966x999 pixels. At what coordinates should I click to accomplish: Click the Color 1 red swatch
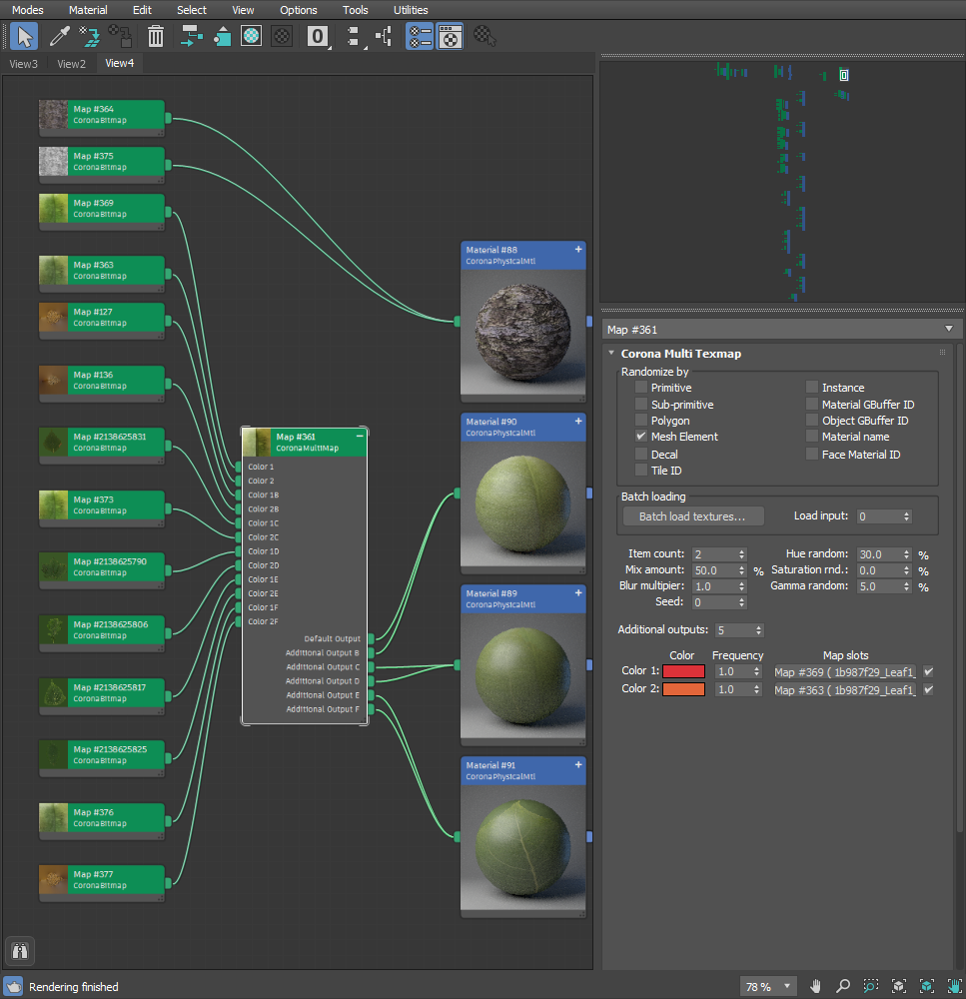coord(683,671)
